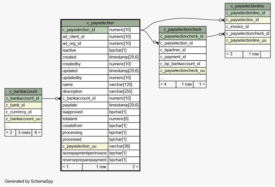Image resolution: width=275 pixels, height=187 pixels.
Task: Click the numeric[0] type cell
Action: (124, 119)
